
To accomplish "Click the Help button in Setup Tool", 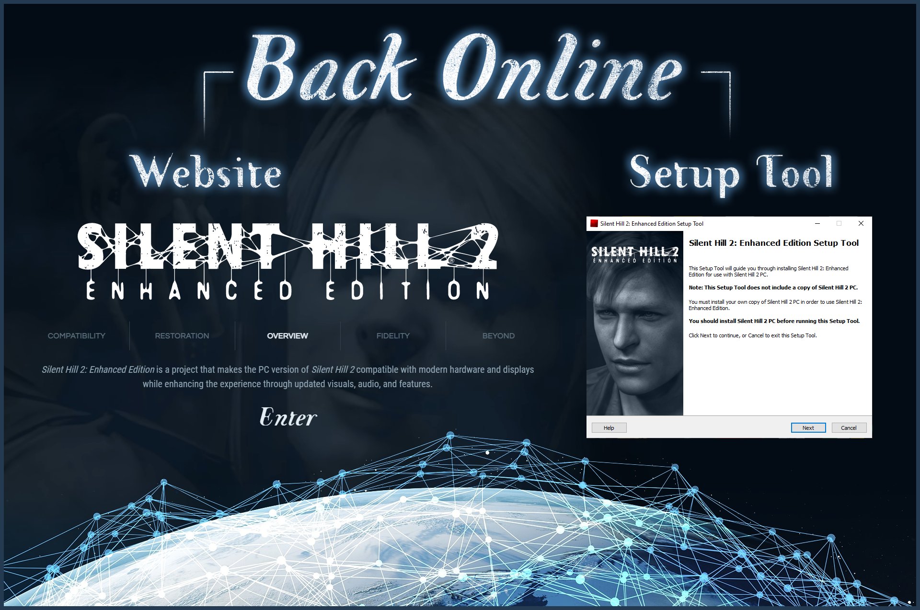I will pos(609,427).
